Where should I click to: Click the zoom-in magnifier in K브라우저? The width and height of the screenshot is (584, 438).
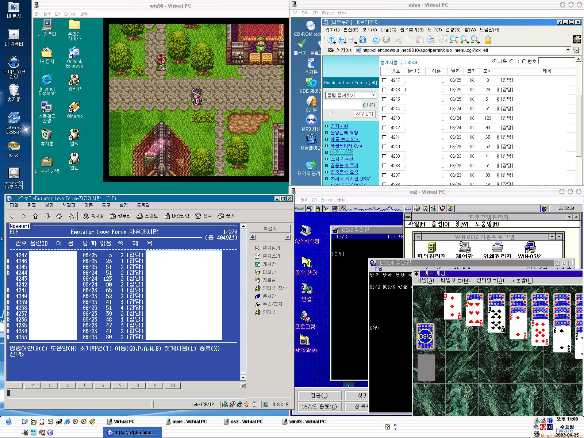(x=465, y=40)
